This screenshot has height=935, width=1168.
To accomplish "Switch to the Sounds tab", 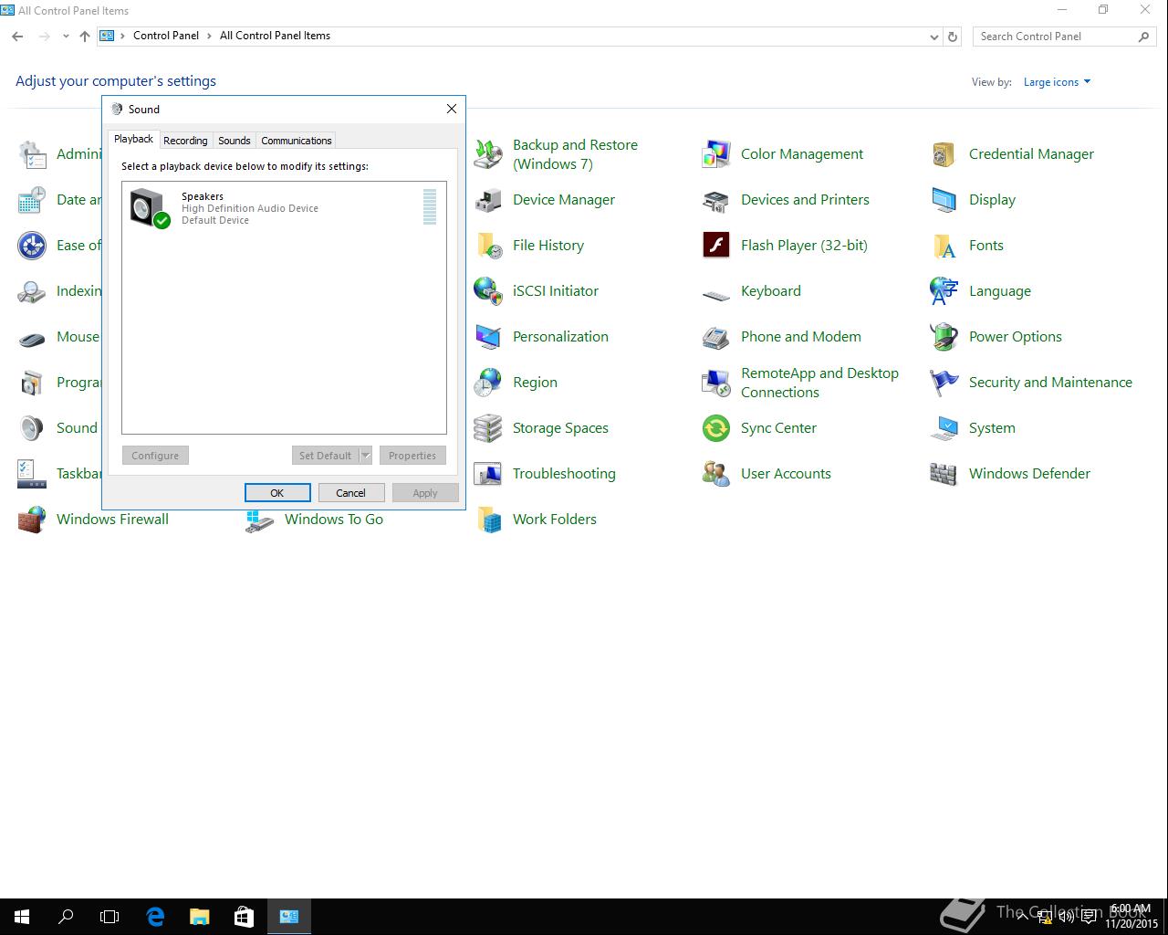I will click(235, 141).
